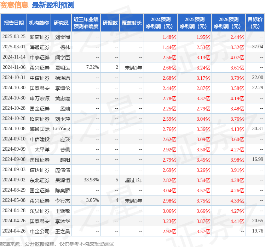Click target price 16.99
This screenshot has width=265, height=247.
tap(258, 159)
